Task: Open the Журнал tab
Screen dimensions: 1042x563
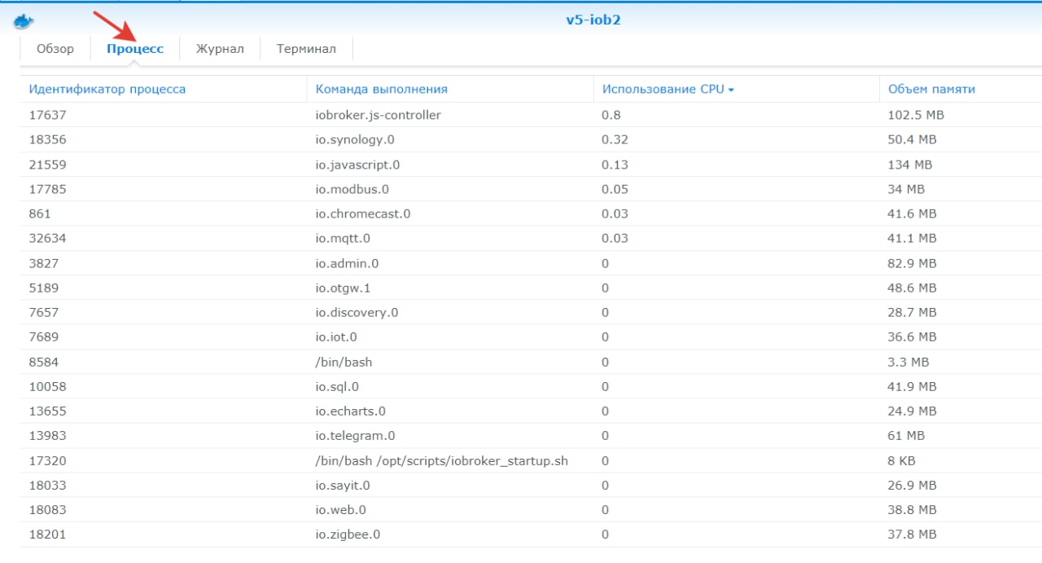Action: click(220, 49)
